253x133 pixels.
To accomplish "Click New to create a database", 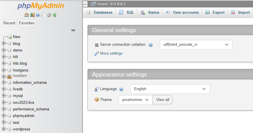I will click(x=17, y=37).
